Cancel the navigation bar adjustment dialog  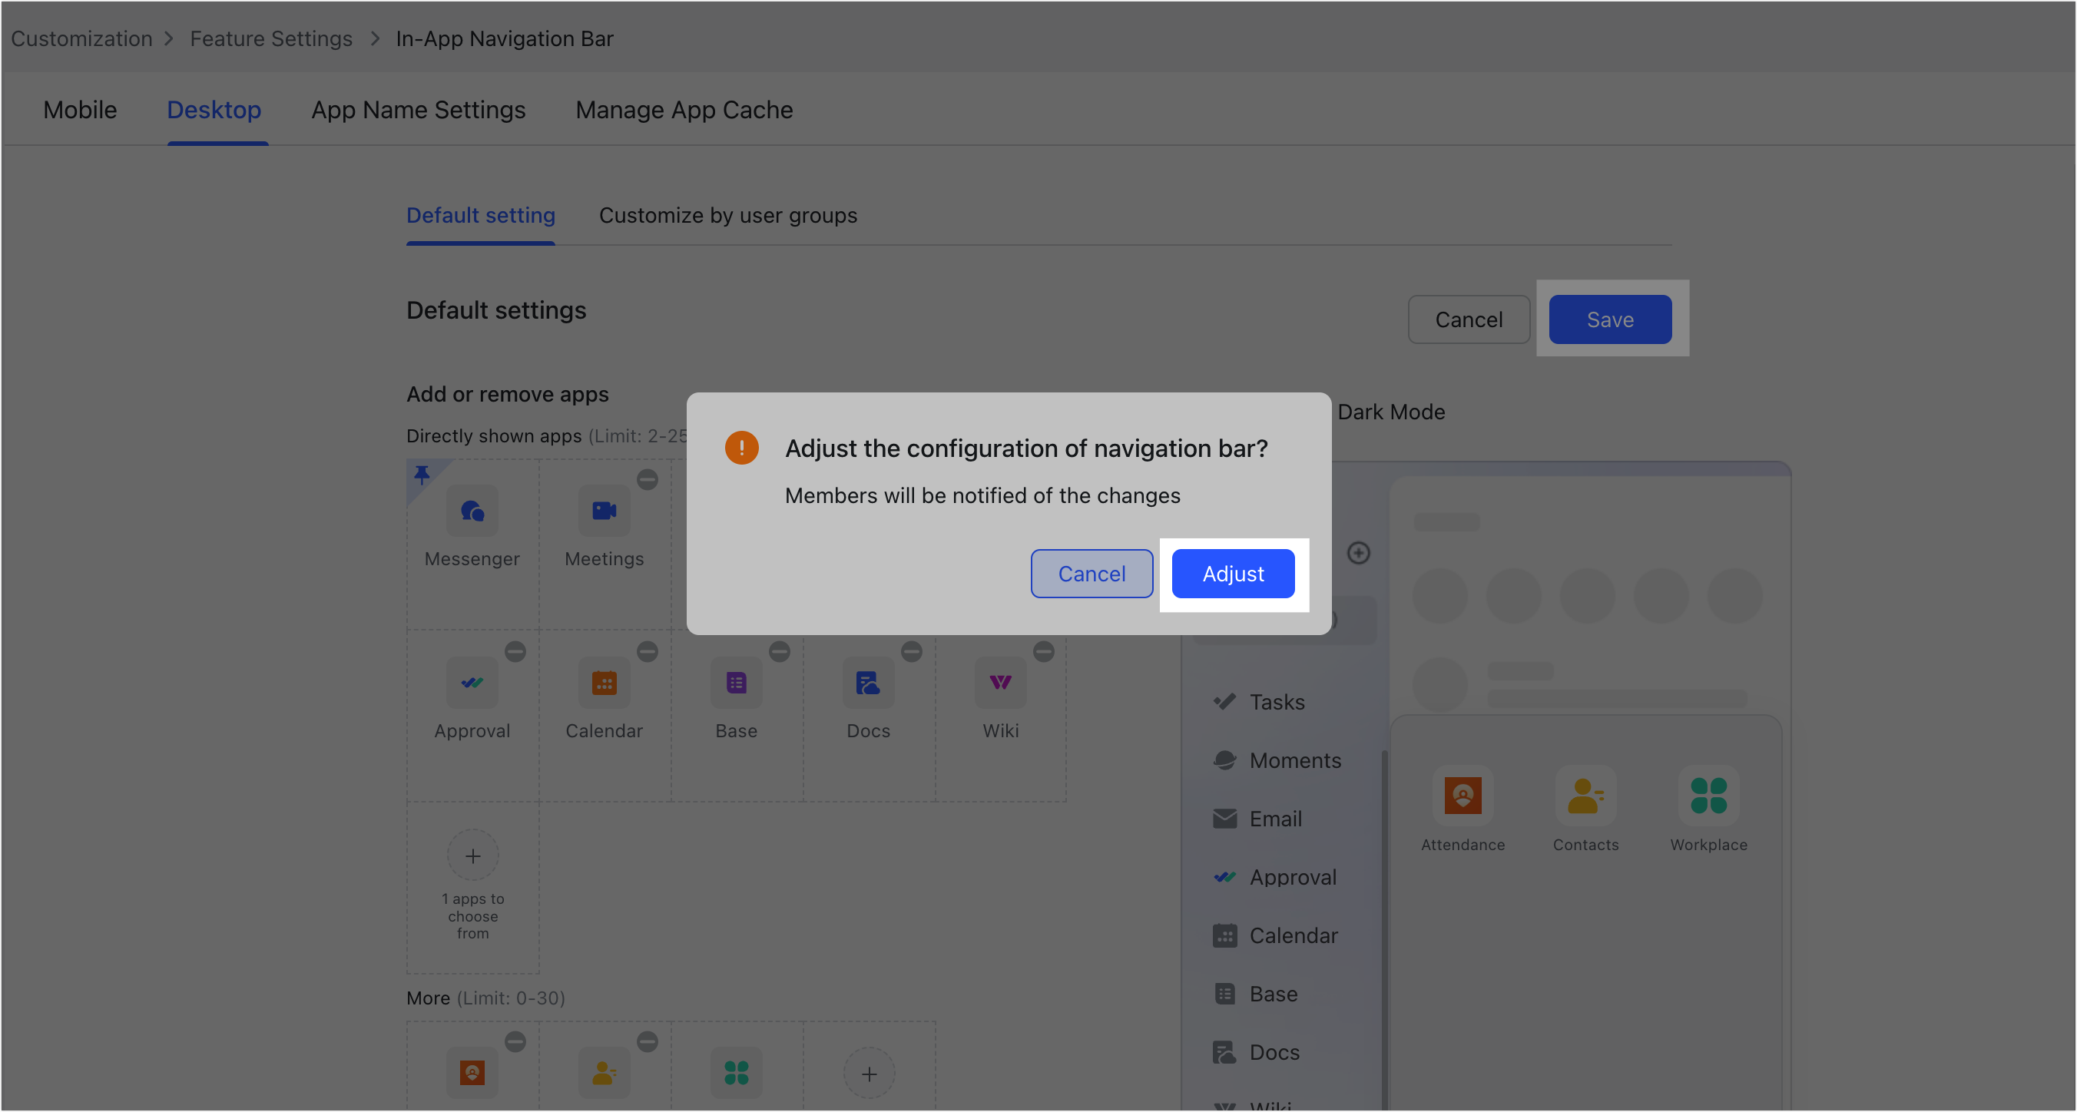[x=1092, y=574]
